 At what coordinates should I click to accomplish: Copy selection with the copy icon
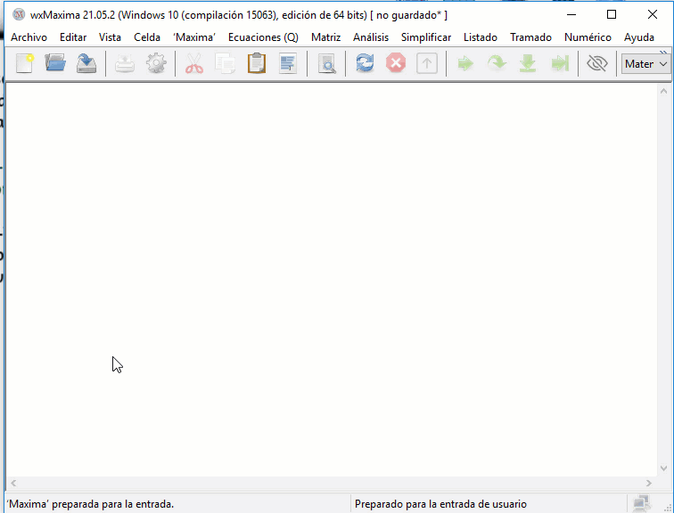pyautogui.click(x=226, y=63)
